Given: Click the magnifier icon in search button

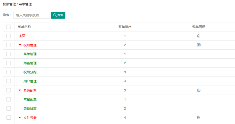Looking at the screenshot, I should (x=55, y=15).
